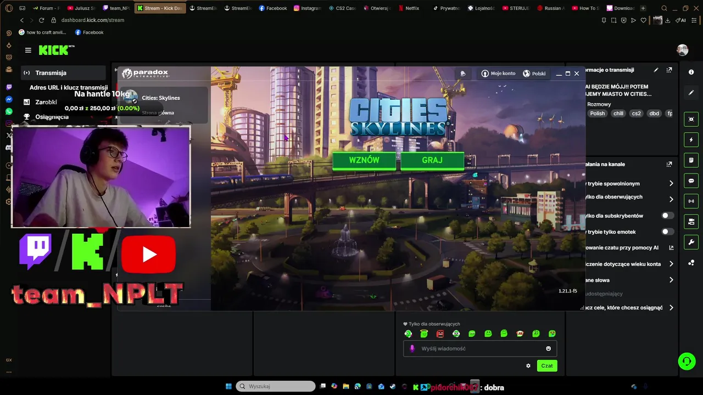Click the document note icon in right sidebar
The image size is (703, 395).
tap(691, 160)
